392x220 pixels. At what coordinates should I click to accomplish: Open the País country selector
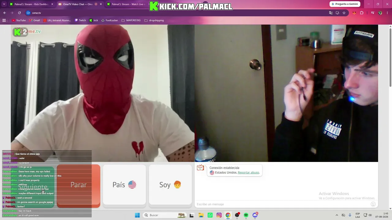click(x=124, y=185)
